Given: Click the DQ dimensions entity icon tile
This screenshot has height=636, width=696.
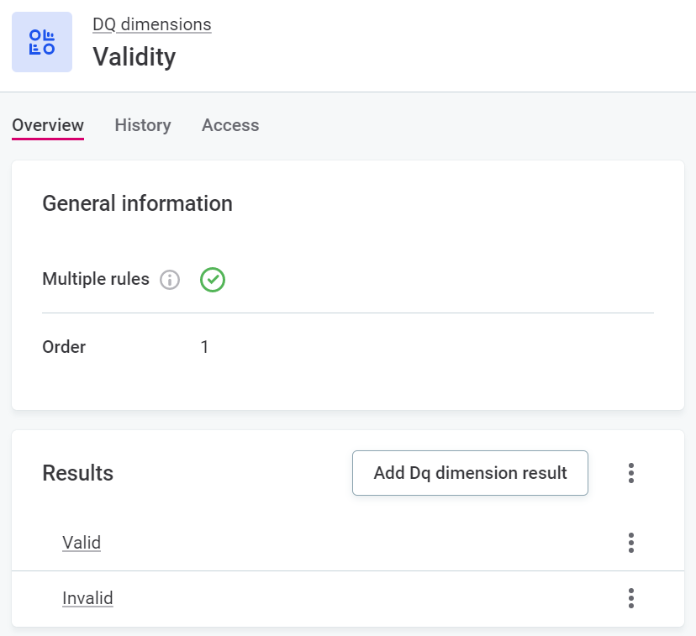Looking at the screenshot, I should pos(41,42).
